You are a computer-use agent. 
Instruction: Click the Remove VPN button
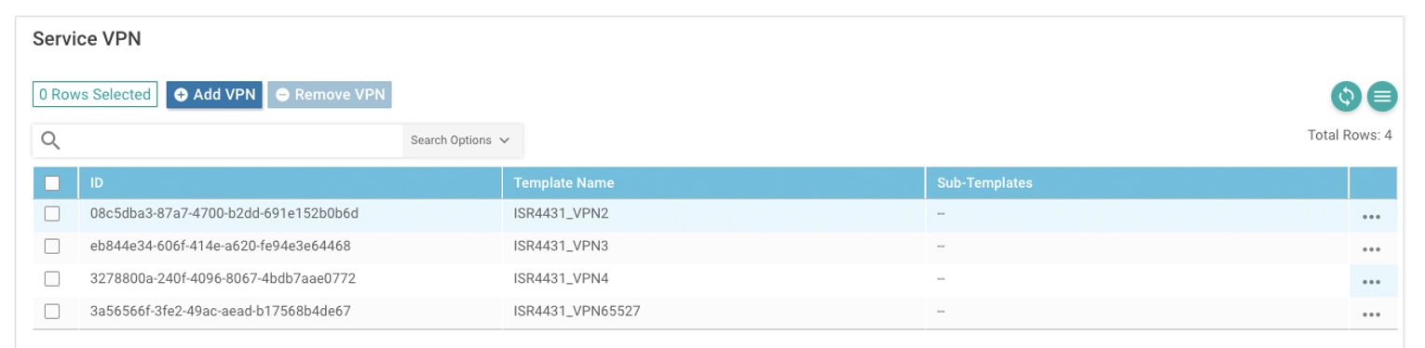click(330, 95)
